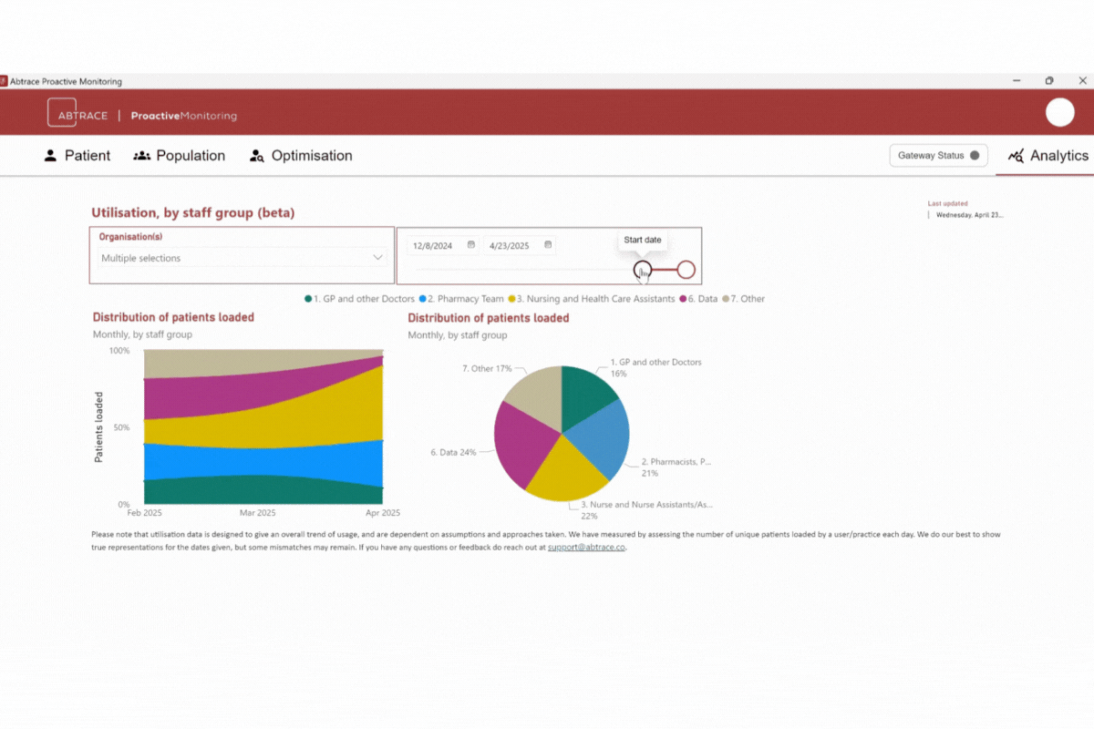Expand the Organisation(s) dropdown chevron
1094x729 pixels.
(378, 258)
